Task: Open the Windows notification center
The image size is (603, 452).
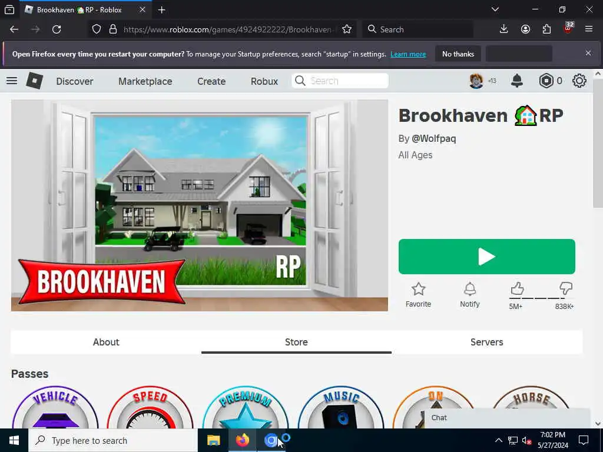Action: coord(584,440)
